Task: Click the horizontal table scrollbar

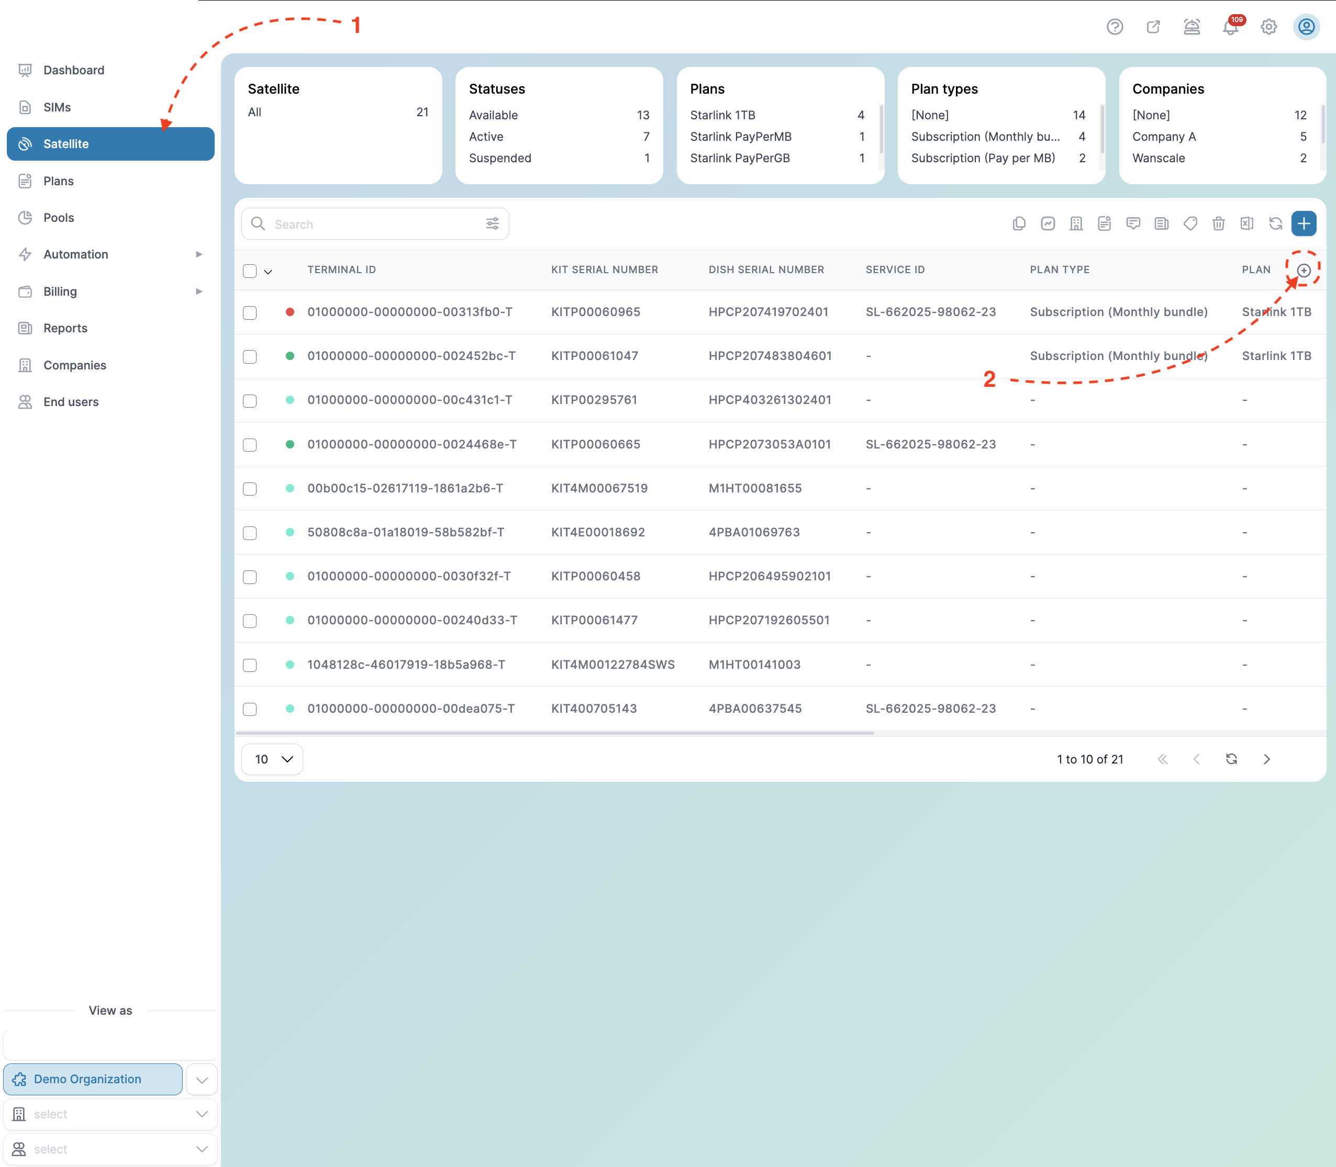Action: [x=555, y=733]
